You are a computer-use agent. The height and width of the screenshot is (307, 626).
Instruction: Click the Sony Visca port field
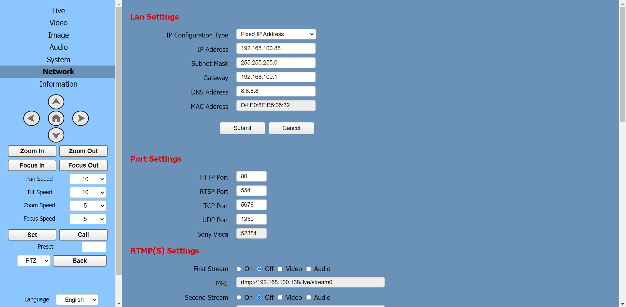(x=251, y=233)
